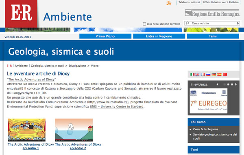Switch language to Italian flag

point(192,74)
